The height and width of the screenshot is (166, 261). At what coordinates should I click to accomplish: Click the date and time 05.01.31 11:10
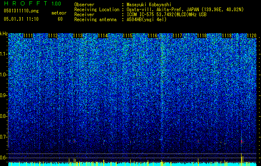coord(21,19)
